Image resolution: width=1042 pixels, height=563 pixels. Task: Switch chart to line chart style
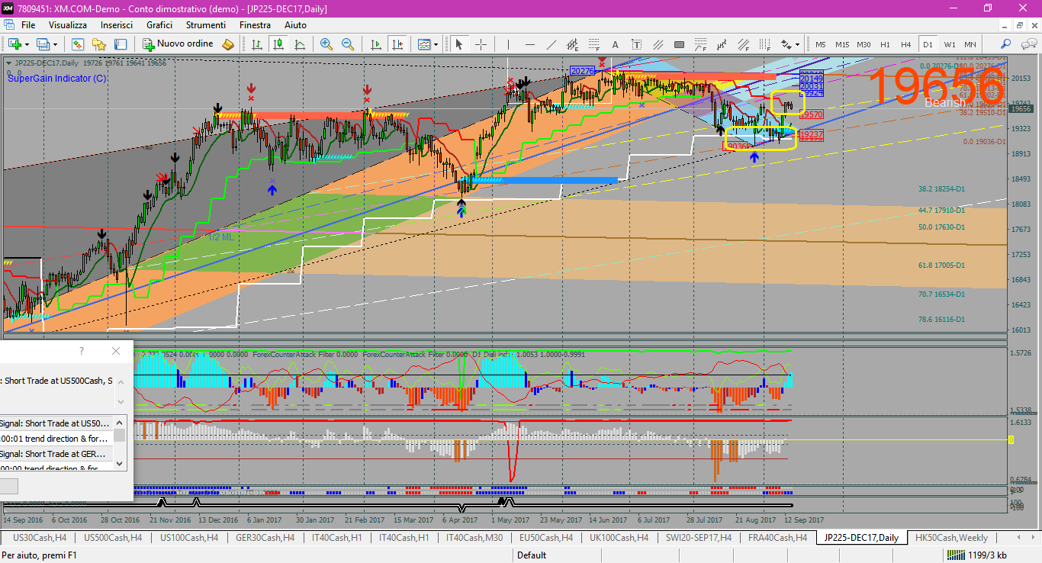[299, 43]
